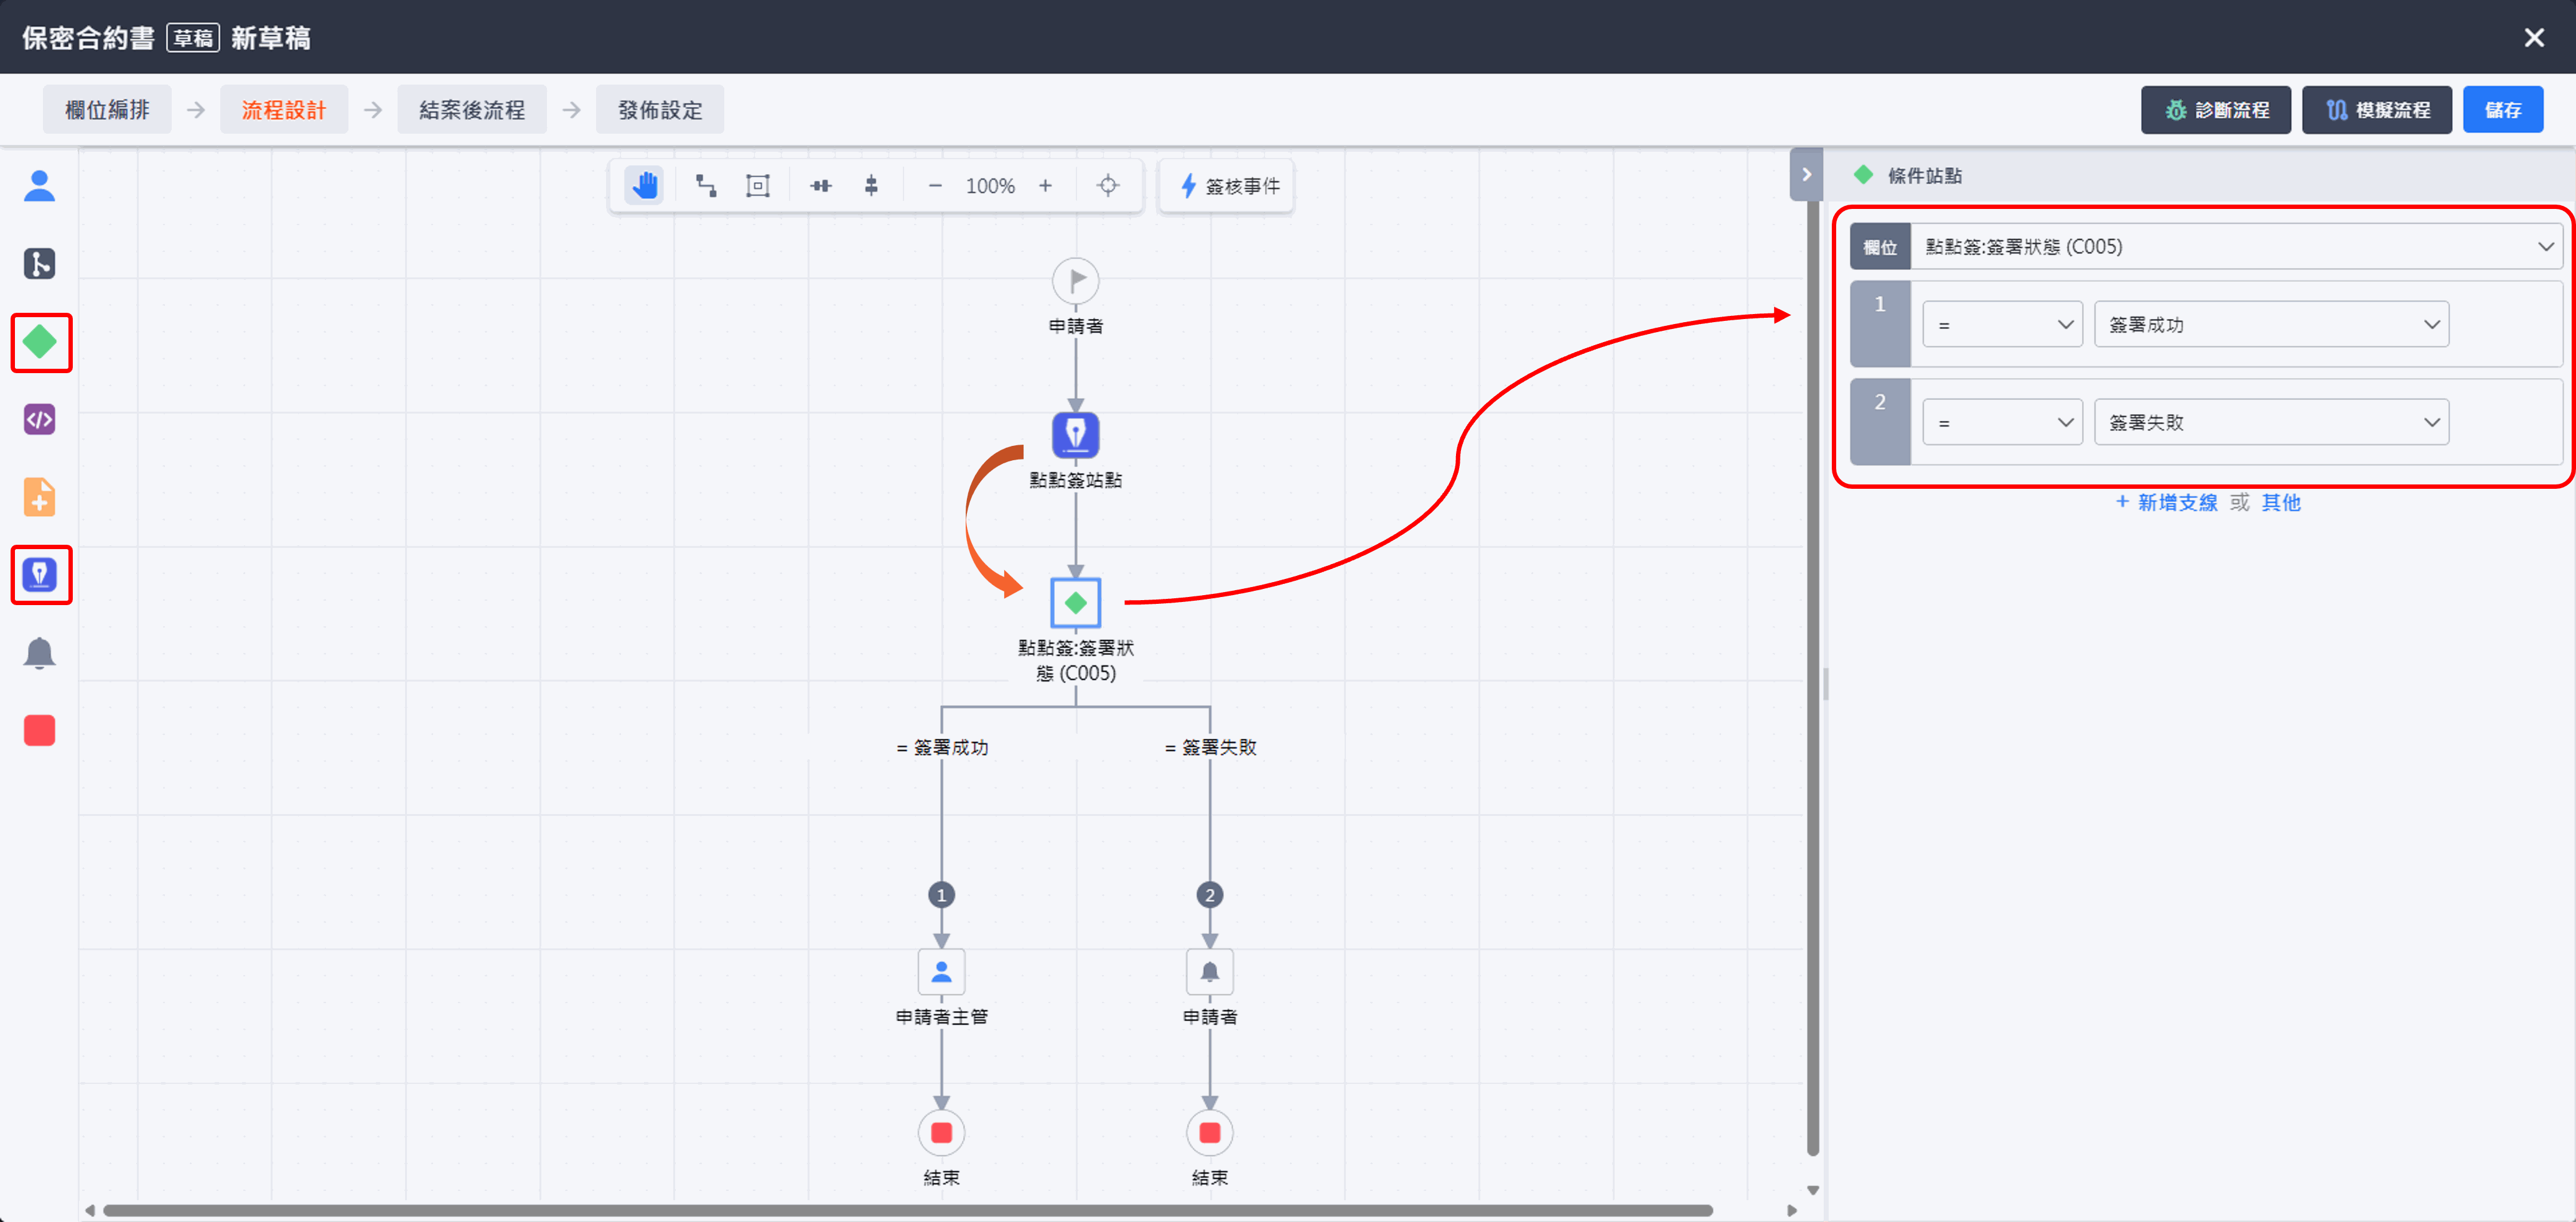Collapse the right condition panel with arrow
Viewport: 2576px width, 1222px height.
(1806, 175)
